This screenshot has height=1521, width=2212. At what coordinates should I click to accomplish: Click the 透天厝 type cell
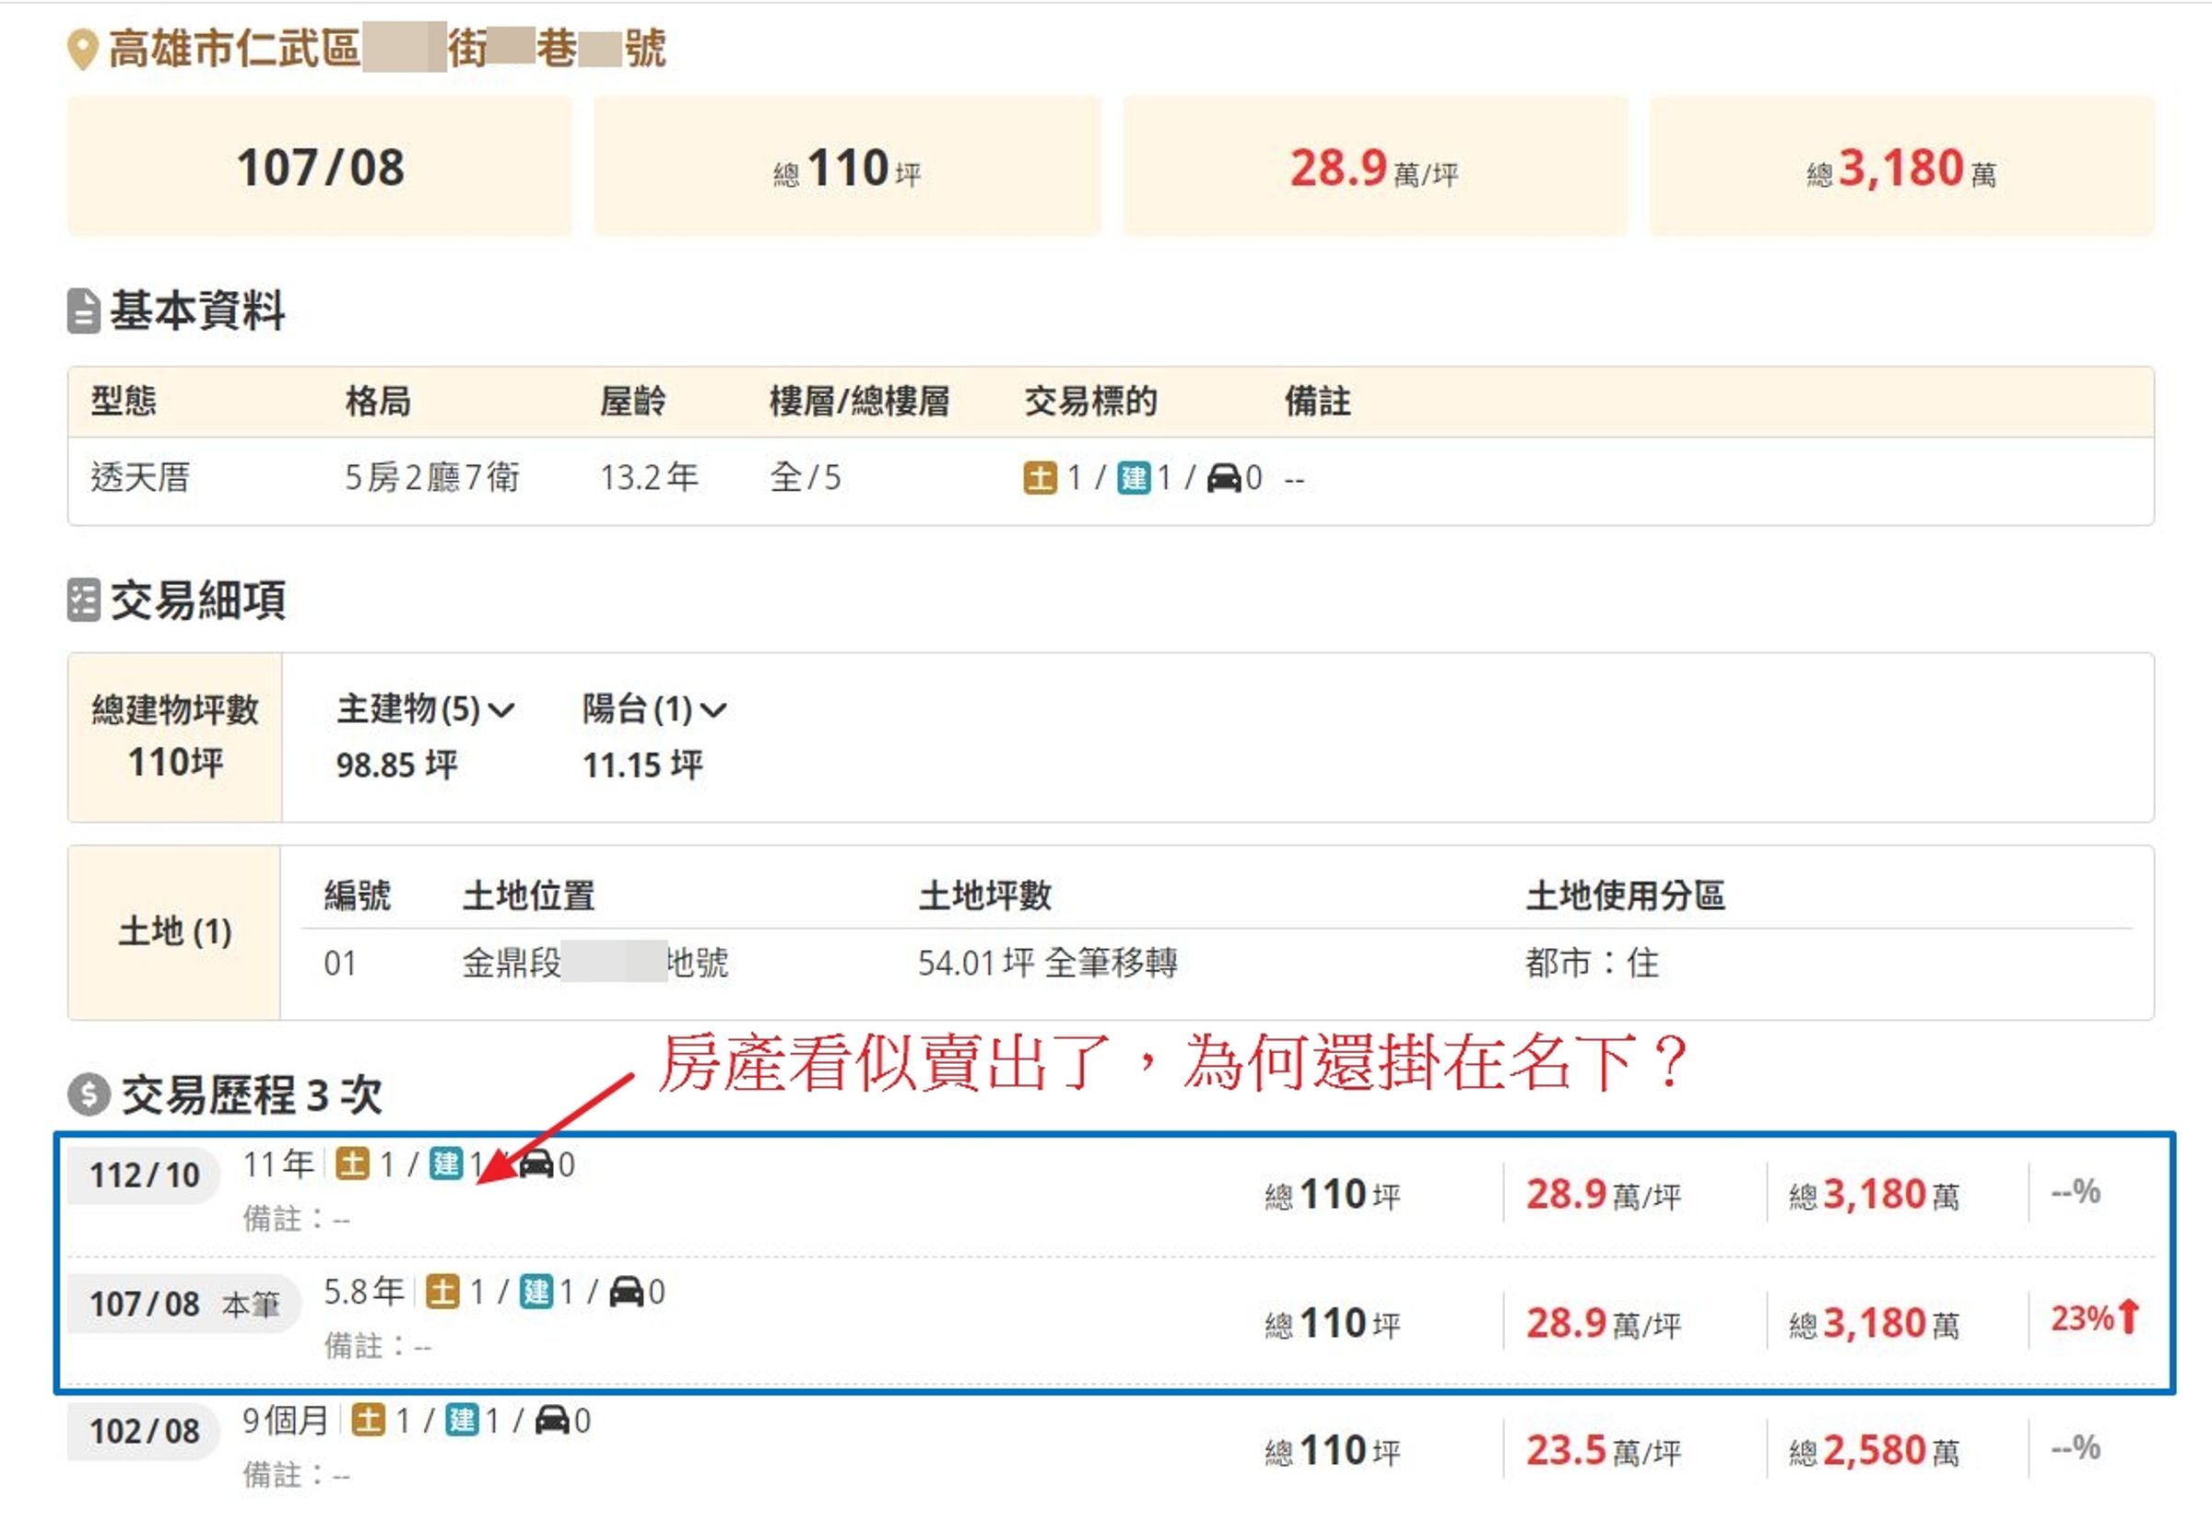click(x=140, y=477)
